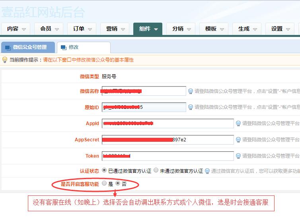Open the 组件 navigation menu
The image size is (300, 222).
148,29
